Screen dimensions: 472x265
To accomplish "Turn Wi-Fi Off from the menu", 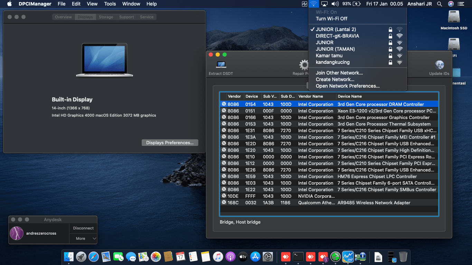I will pyautogui.click(x=331, y=19).
